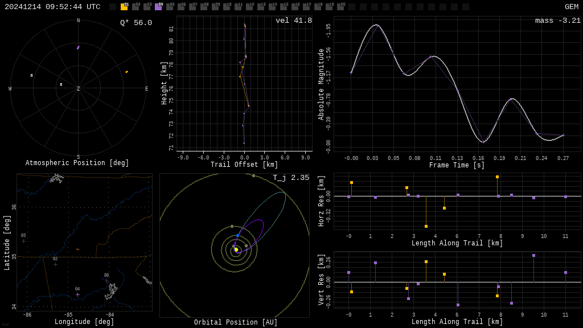The height and width of the screenshot is (328, 583).
Task: Click the mass -3.21 readout
Action: 558,21
